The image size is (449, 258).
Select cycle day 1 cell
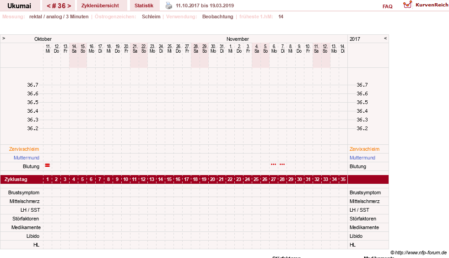pos(48,180)
